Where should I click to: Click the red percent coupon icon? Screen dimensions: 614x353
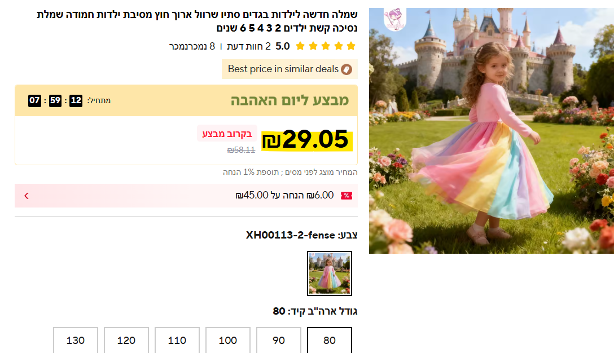click(347, 196)
